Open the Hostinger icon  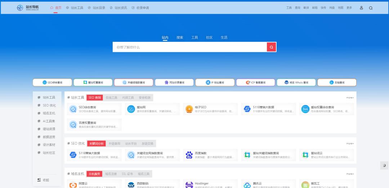pyautogui.click(x=189, y=185)
